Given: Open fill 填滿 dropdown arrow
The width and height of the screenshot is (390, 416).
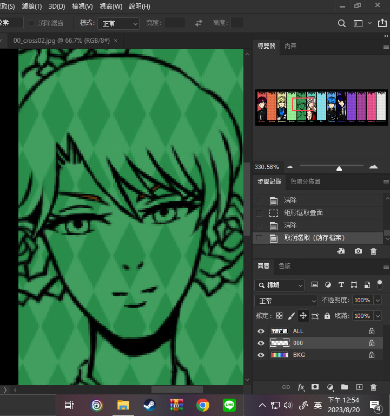Looking at the screenshot, I should point(378,316).
